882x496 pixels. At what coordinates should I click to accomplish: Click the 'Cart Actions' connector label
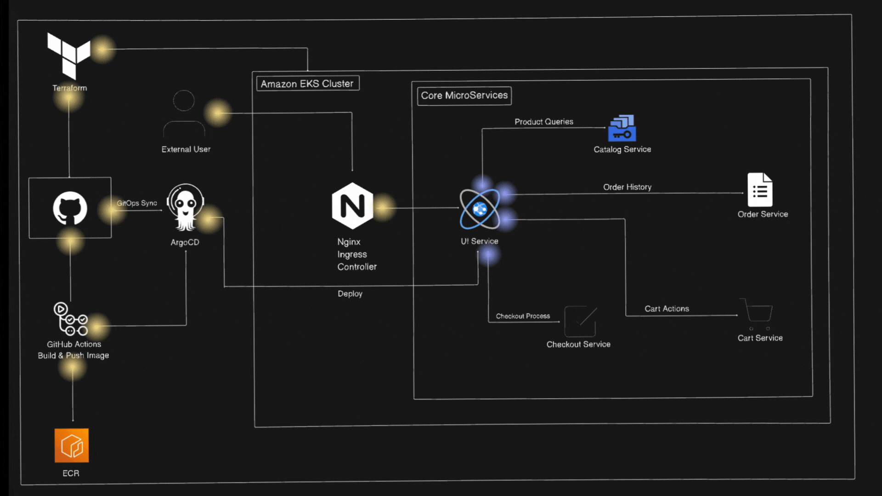coord(667,309)
